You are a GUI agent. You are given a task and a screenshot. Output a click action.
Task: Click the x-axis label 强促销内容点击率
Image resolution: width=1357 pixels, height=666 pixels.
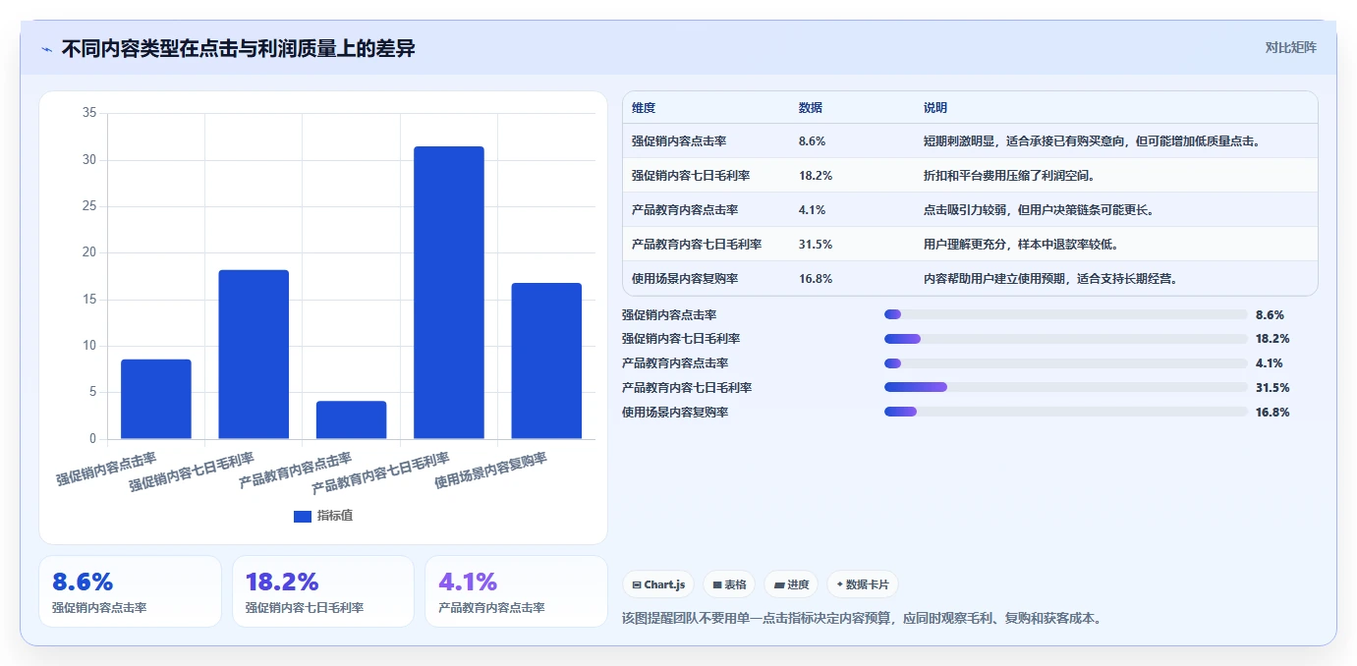106,471
